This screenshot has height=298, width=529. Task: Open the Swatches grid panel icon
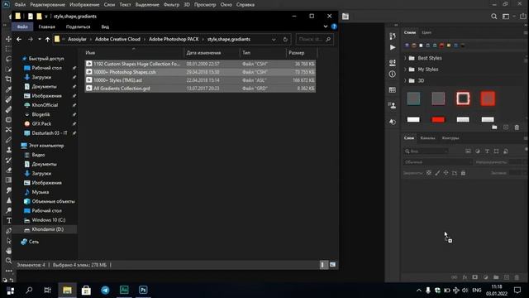click(x=393, y=90)
